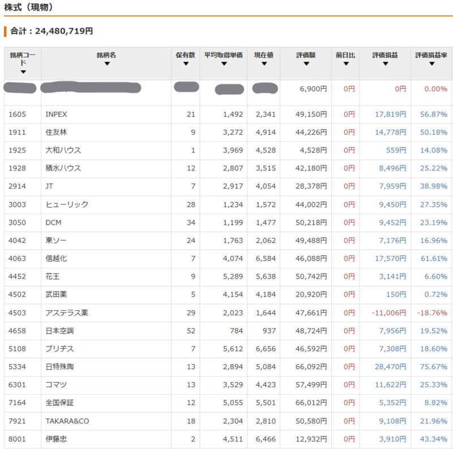
Task: Select stock code 8001
Action: (x=17, y=439)
